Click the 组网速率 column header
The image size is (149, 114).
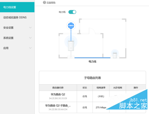(x=101, y=88)
